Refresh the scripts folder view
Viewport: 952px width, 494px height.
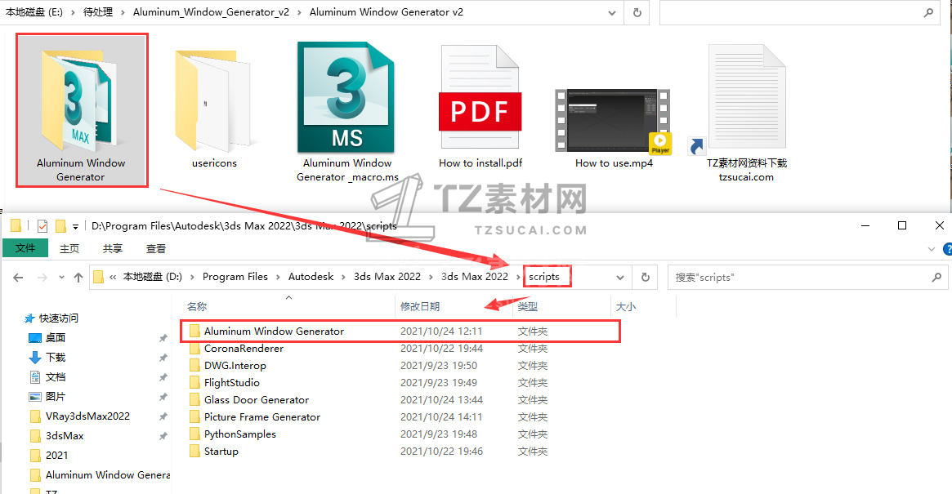click(x=646, y=278)
